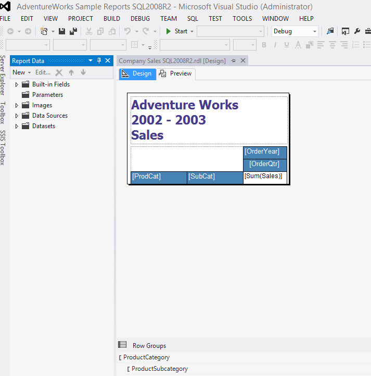Open the PROJECT menu

80,18
